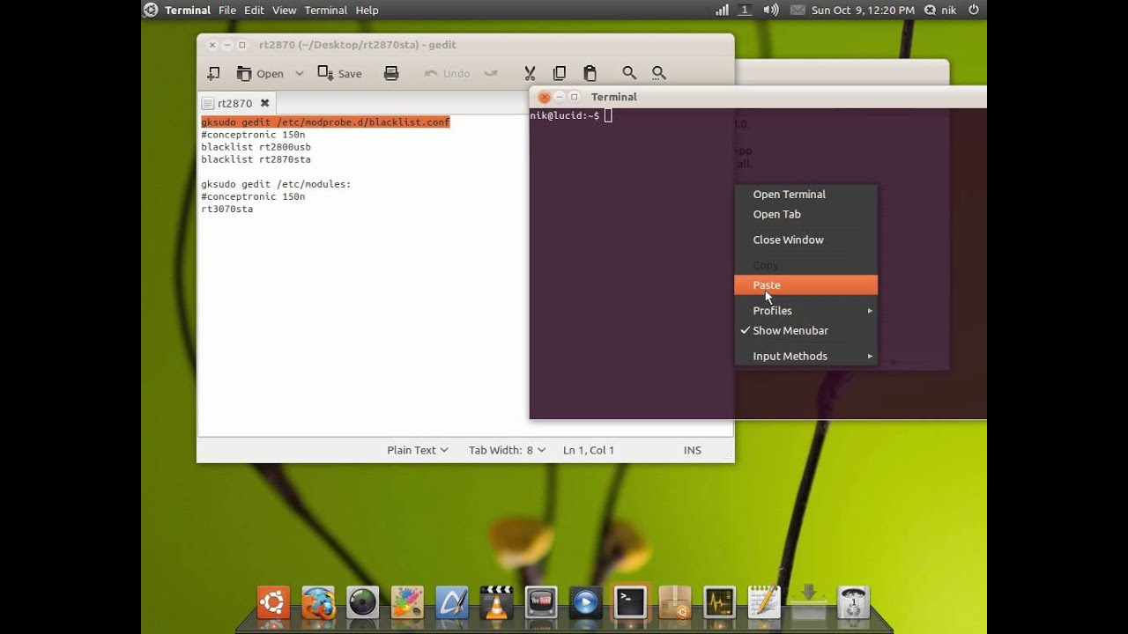The height and width of the screenshot is (634, 1128).
Task: Click the 'gksudo gedit /etc/modules:' line
Action: (x=276, y=184)
